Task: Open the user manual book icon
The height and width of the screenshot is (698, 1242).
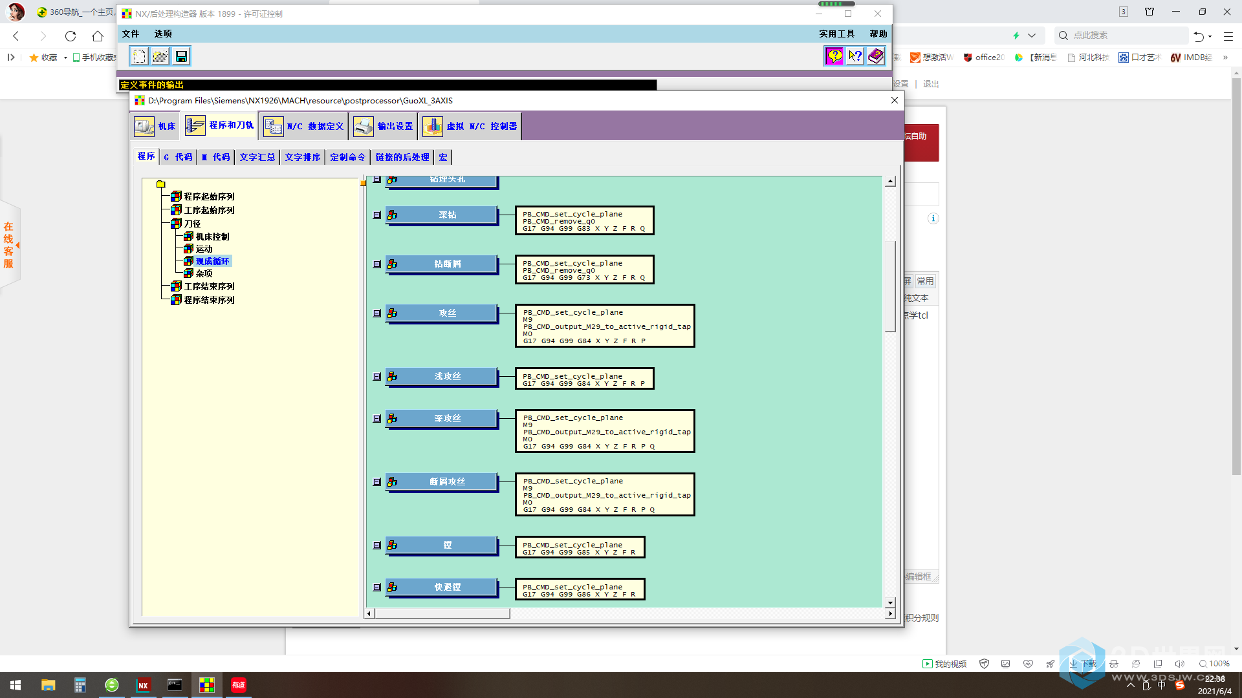Action: click(876, 56)
